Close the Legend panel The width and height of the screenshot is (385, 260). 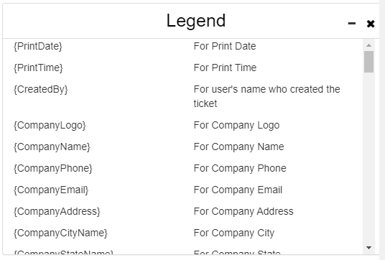[x=371, y=24]
